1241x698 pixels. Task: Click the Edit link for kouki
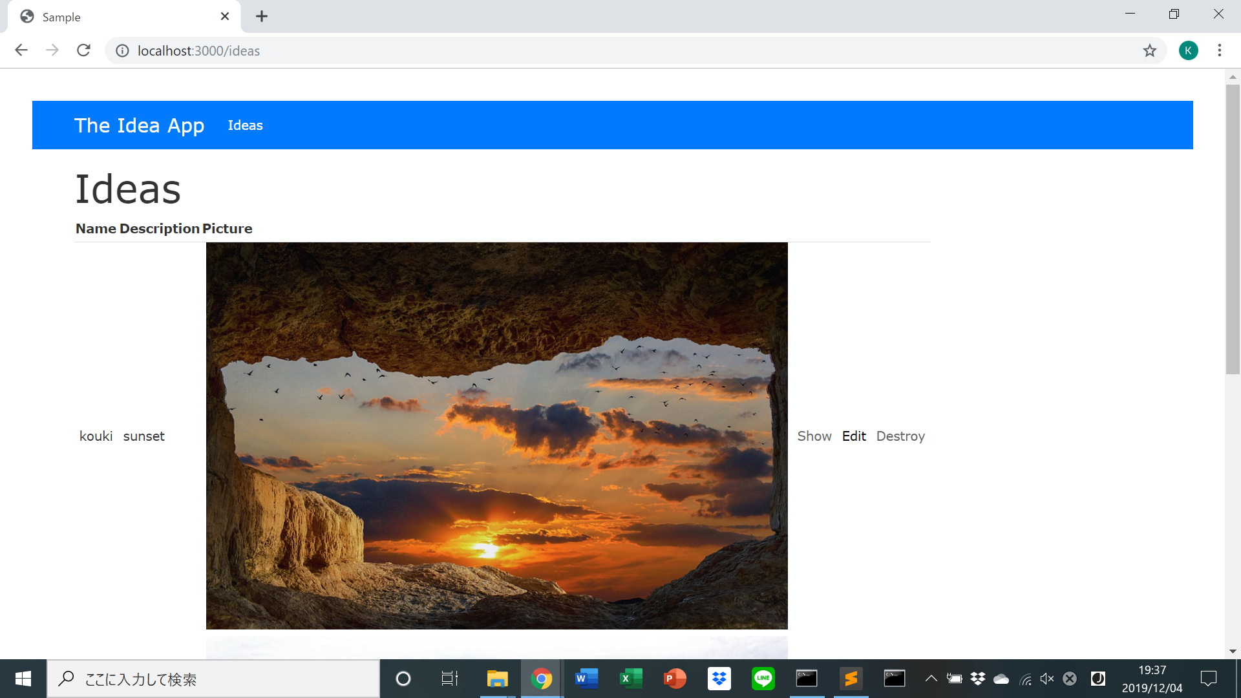[853, 436]
